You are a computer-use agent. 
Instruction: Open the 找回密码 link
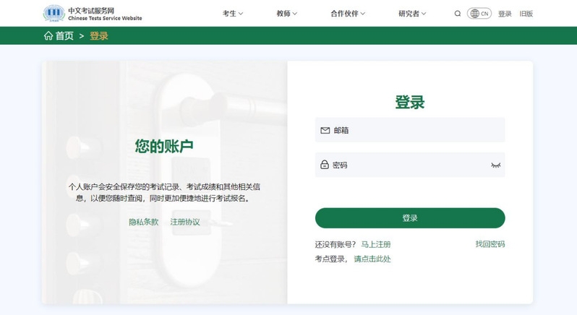coord(490,244)
